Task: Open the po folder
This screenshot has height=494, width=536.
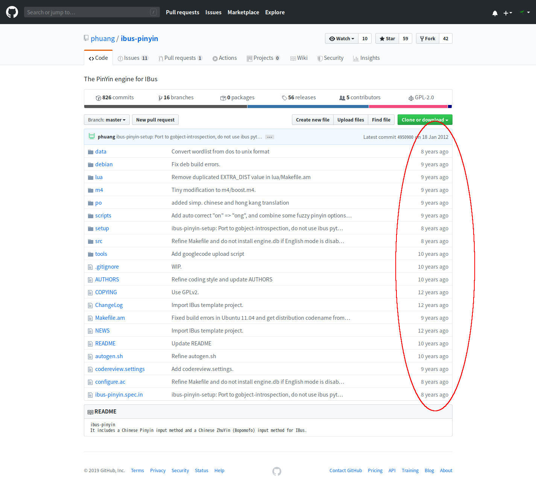Action: coord(99,203)
